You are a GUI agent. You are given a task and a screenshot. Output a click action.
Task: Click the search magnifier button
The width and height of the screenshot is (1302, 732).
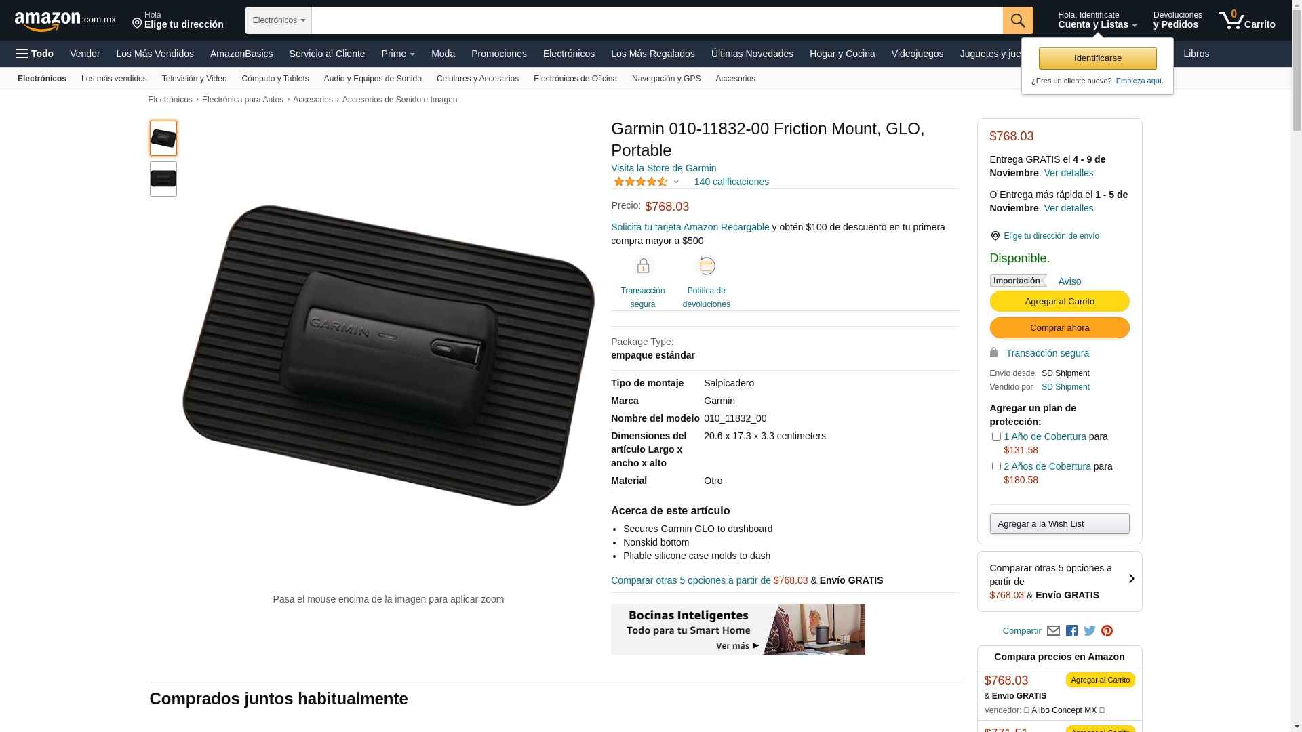(x=1017, y=20)
